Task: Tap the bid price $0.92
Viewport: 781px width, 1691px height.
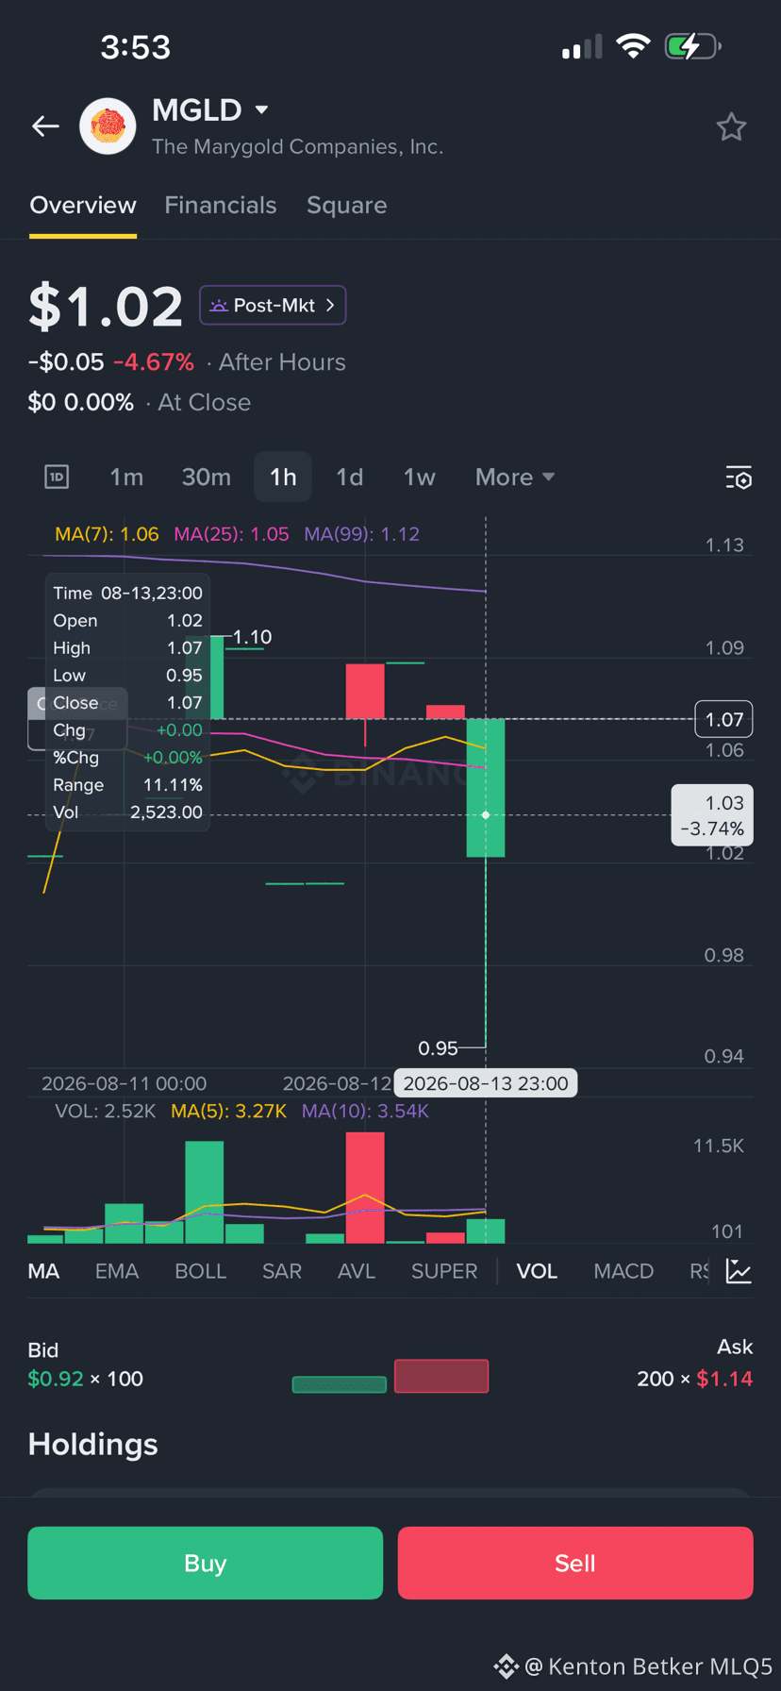Action: (56, 1379)
